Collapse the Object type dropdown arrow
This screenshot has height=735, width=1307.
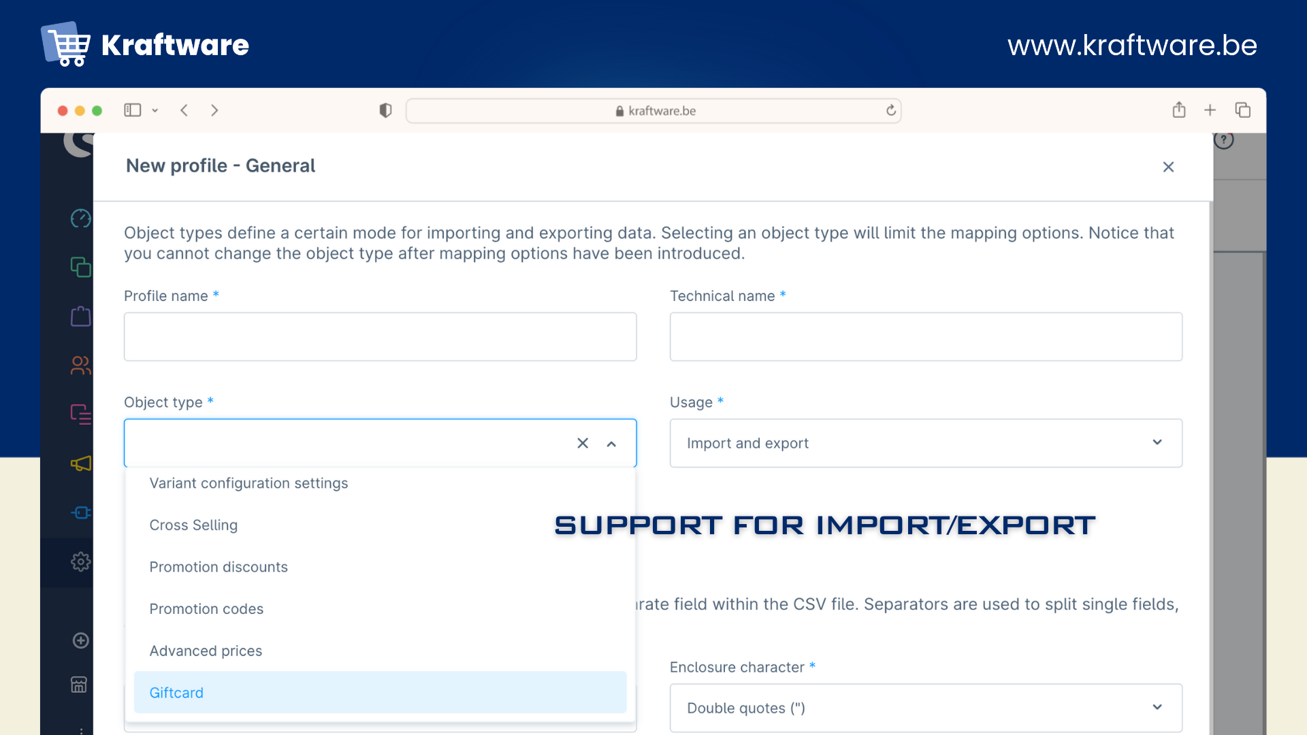point(611,444)
